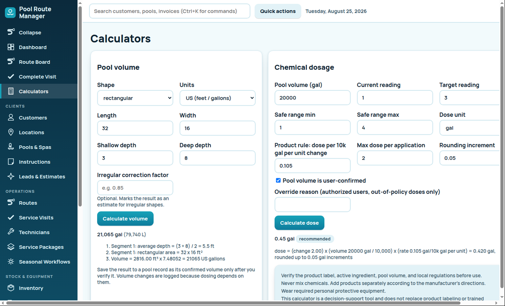Open Quick actions
The image size is (505, 306).
coord(278,11)
